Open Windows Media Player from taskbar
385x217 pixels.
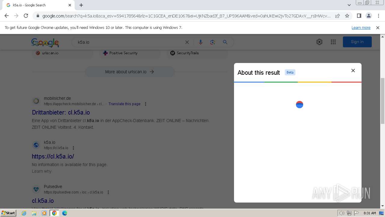pos(44,213)
